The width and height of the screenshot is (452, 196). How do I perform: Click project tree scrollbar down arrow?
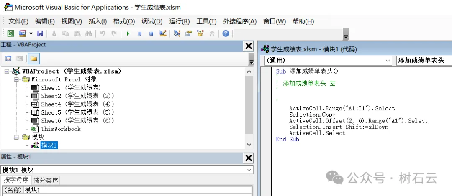pyautogui.click(x=249, y=145)
